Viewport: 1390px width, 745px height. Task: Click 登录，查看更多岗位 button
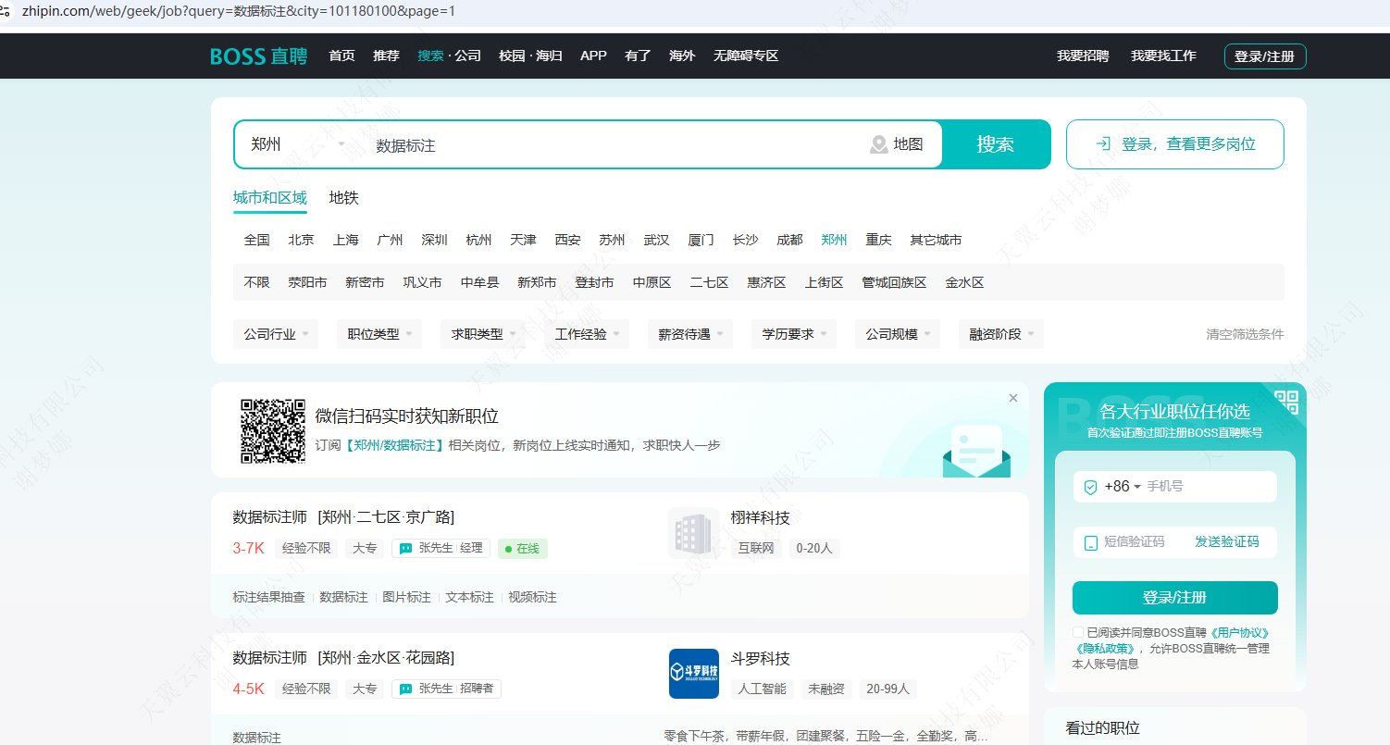[x=1175, y=144]
